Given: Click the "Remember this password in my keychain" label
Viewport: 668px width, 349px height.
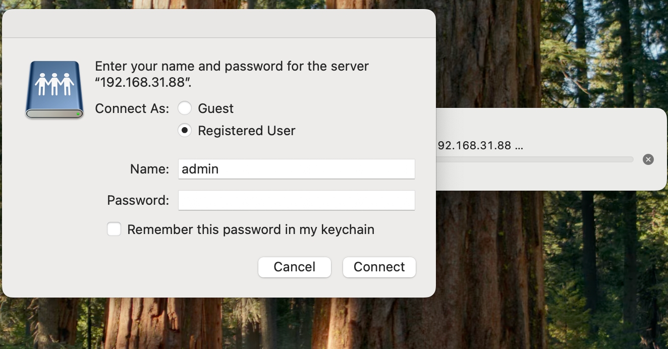Looking at the screenshot, I should [x=251, y=229].
